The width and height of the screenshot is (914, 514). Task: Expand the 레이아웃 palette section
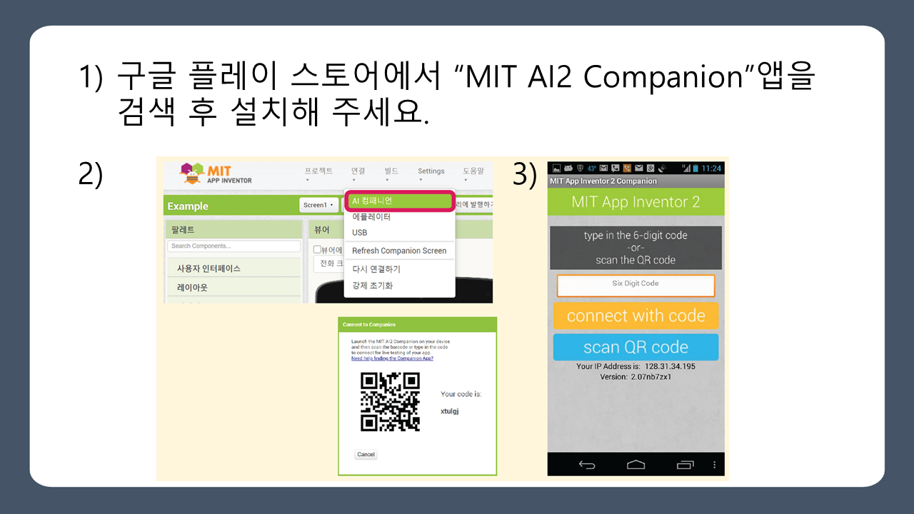point(233,288)
